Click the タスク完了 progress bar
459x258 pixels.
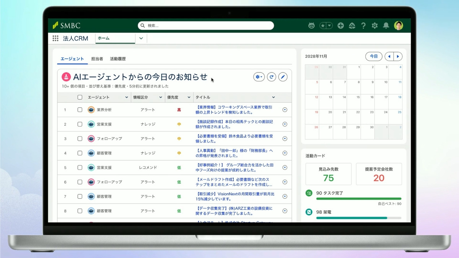tap(359, 199)
